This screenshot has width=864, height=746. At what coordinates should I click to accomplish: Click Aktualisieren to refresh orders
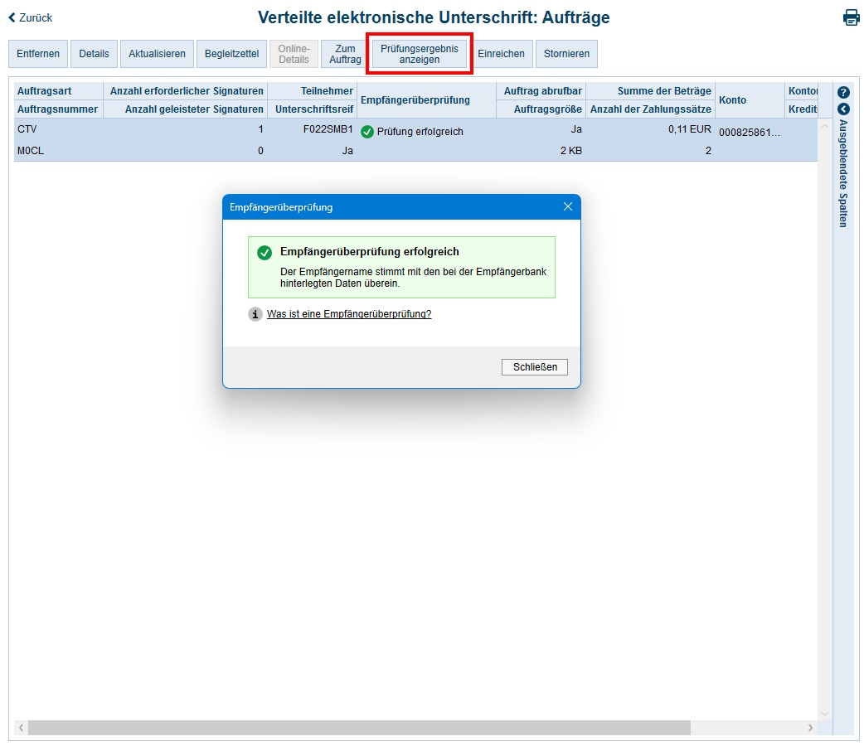157,53
